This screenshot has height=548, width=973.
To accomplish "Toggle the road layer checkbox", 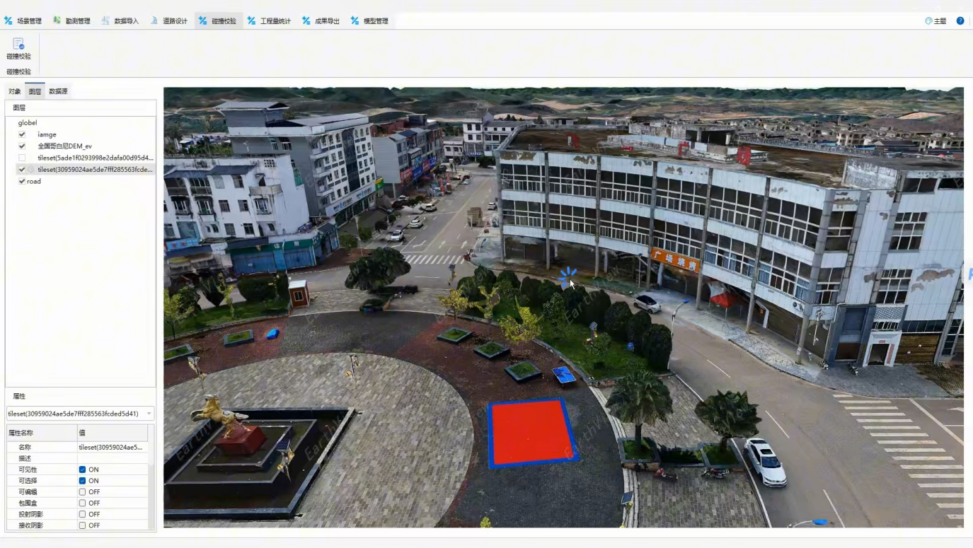I will [x=22, y=182].
